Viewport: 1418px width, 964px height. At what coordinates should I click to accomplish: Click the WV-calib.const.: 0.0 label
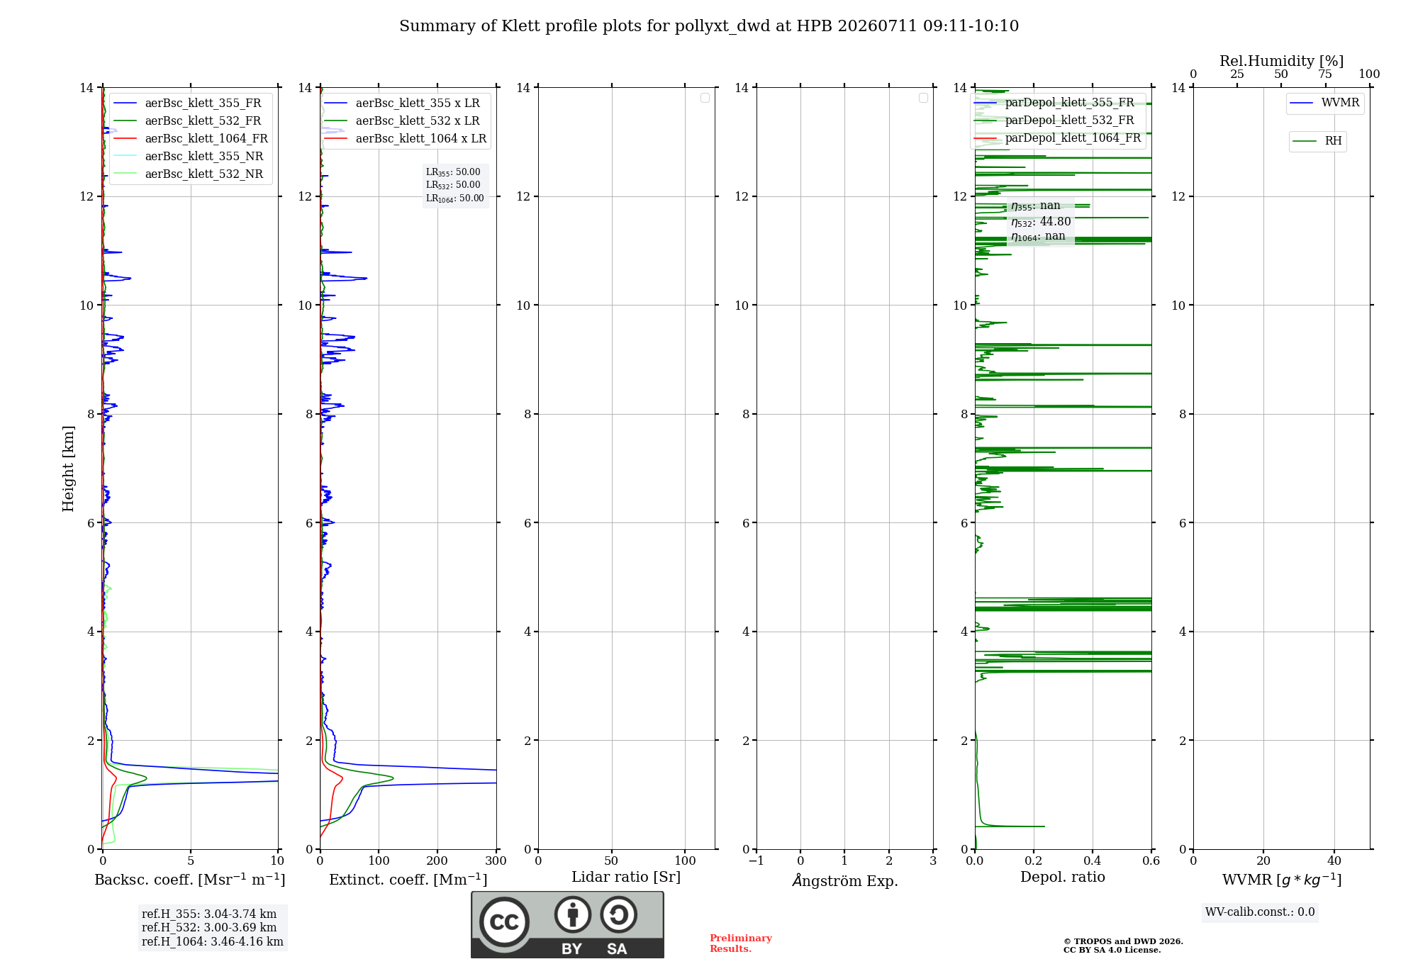click(x=1260, y=912)
